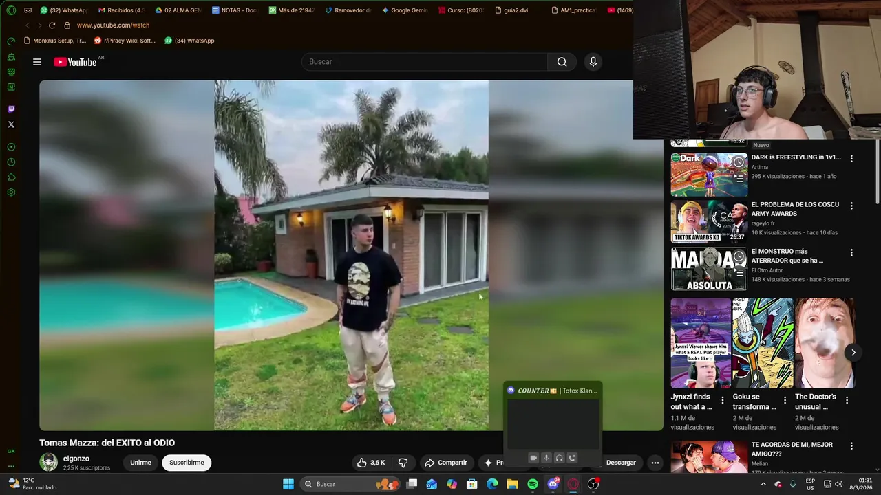Switch to the (32) WhatsApp tab

point(63,10)
